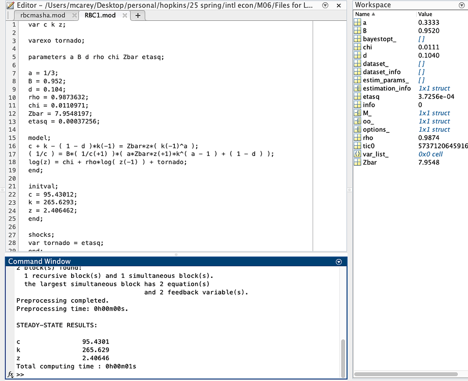Click the oo_ struct icon
468x381 pixels.
357,121
